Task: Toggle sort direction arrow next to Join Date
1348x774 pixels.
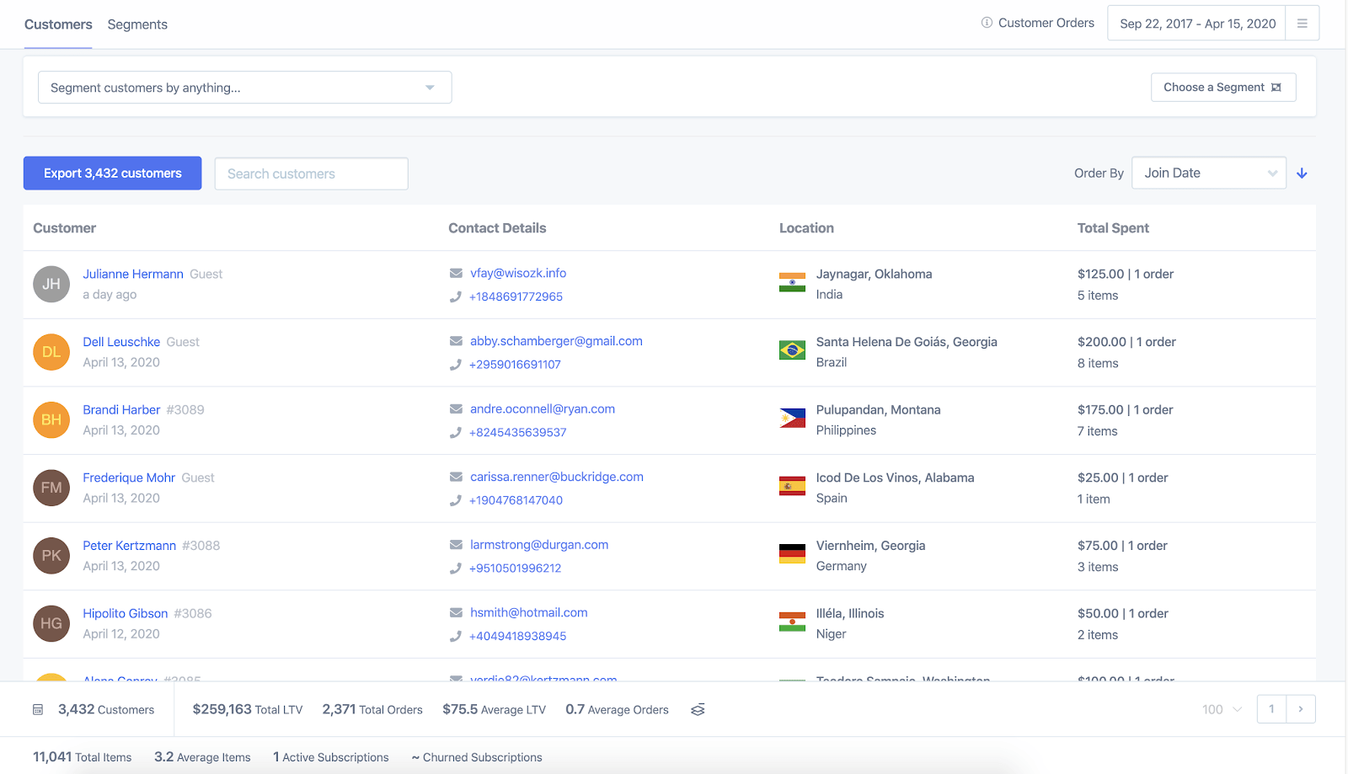Action: click(1302, 173)
